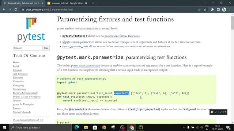Open the Chrome extensions puzzle icon

[212, 9]
